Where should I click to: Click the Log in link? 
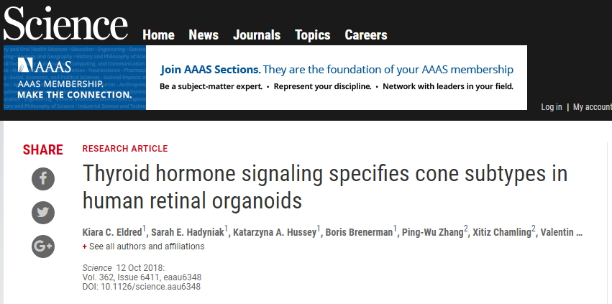pyautogui.click(x=552, y=107)
